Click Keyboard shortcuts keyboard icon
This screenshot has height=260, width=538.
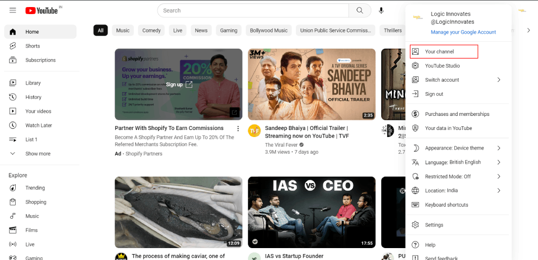pos(415,205)
